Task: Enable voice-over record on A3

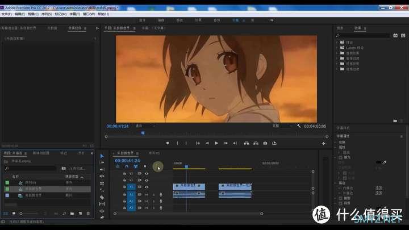Action: point(161,208)
